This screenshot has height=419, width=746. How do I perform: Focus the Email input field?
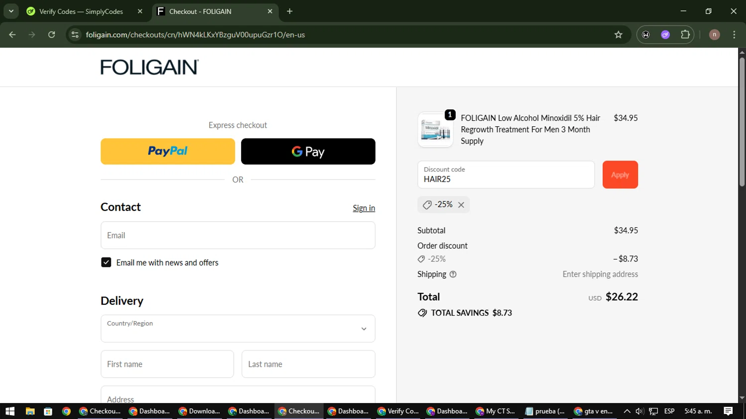238,235
